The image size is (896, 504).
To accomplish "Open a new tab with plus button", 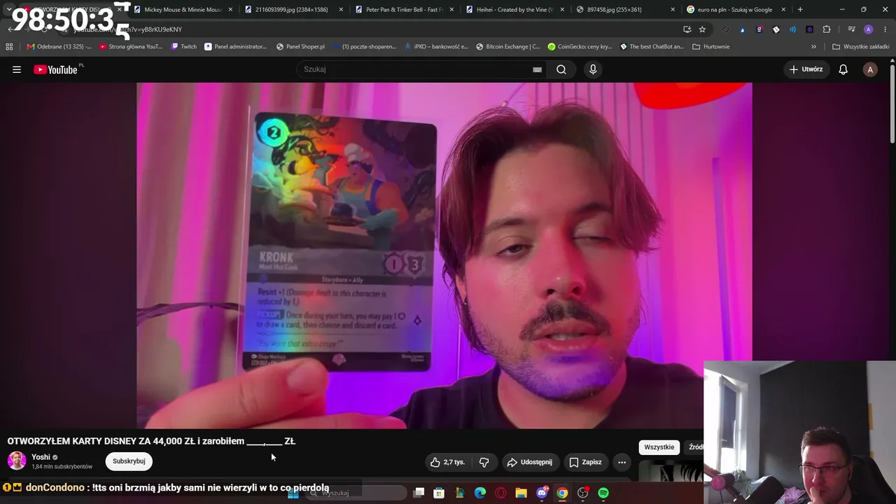I will click(800, 10).
